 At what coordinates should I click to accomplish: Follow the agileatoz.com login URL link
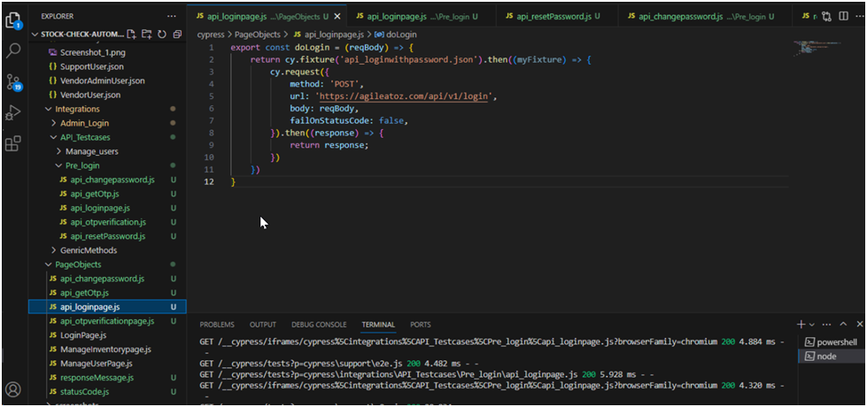click(x=403, y=96)
